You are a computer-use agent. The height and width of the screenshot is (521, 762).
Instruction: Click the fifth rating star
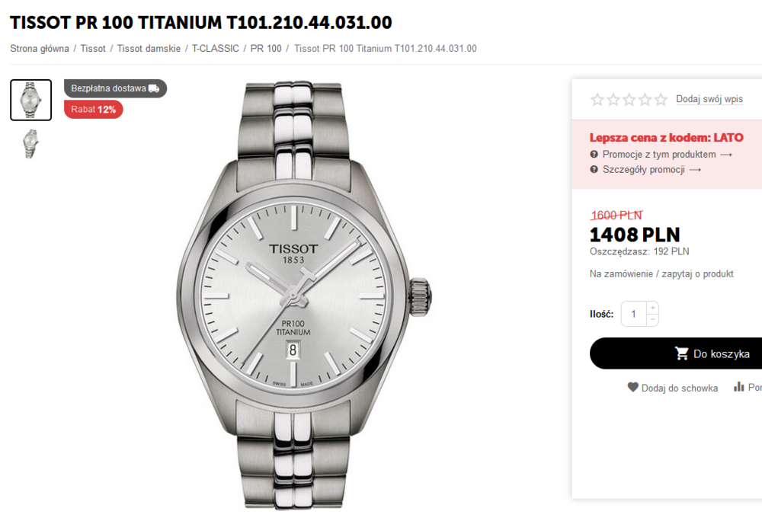click(x=661, y=100)
